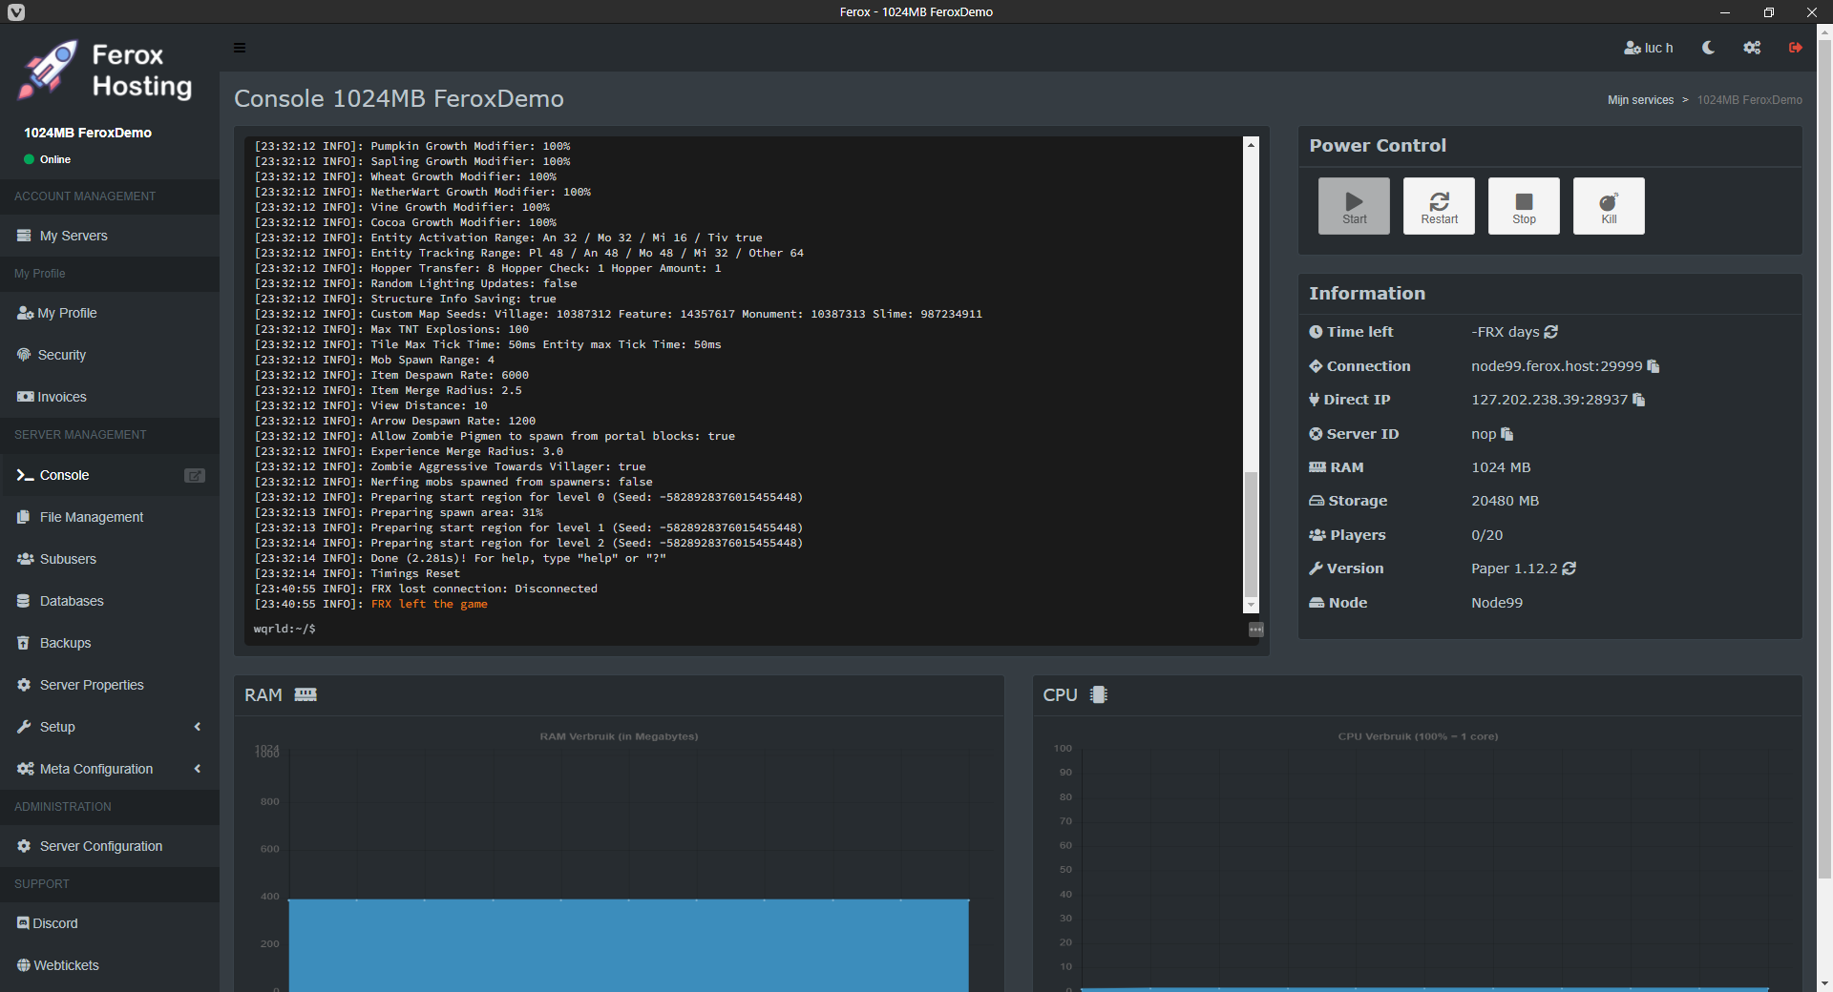1833x992 pixels.
Task: Click the Setup wrench icon
Action: (24, 727)
